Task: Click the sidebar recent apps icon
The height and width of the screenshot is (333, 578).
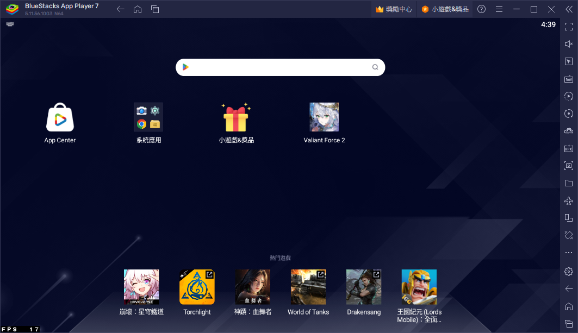Action: tap(569, 324)
